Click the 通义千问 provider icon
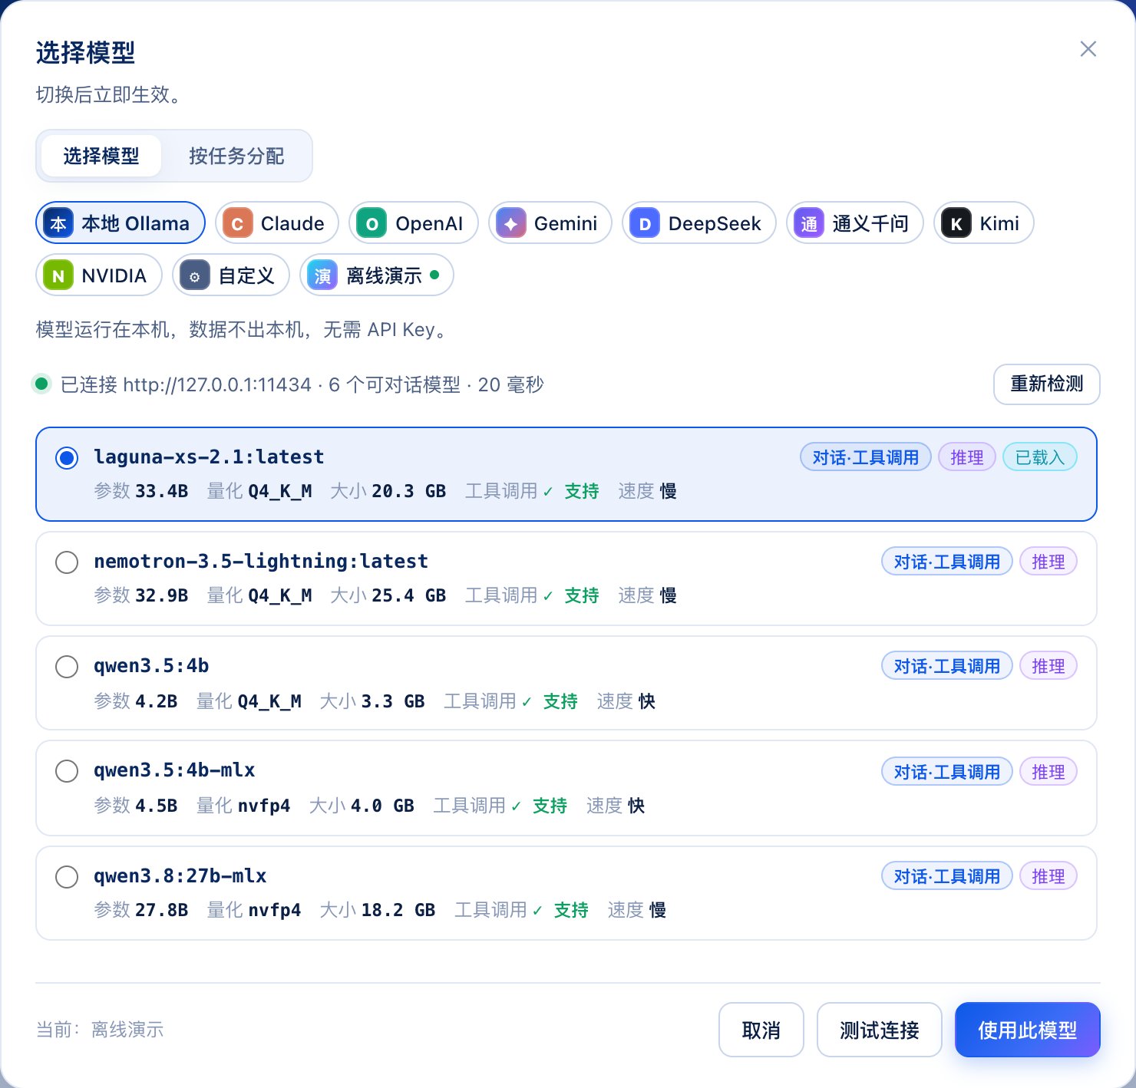The width and height of the screenshot is (1136, 1088). pyautogui.click(x=809, y=223)
